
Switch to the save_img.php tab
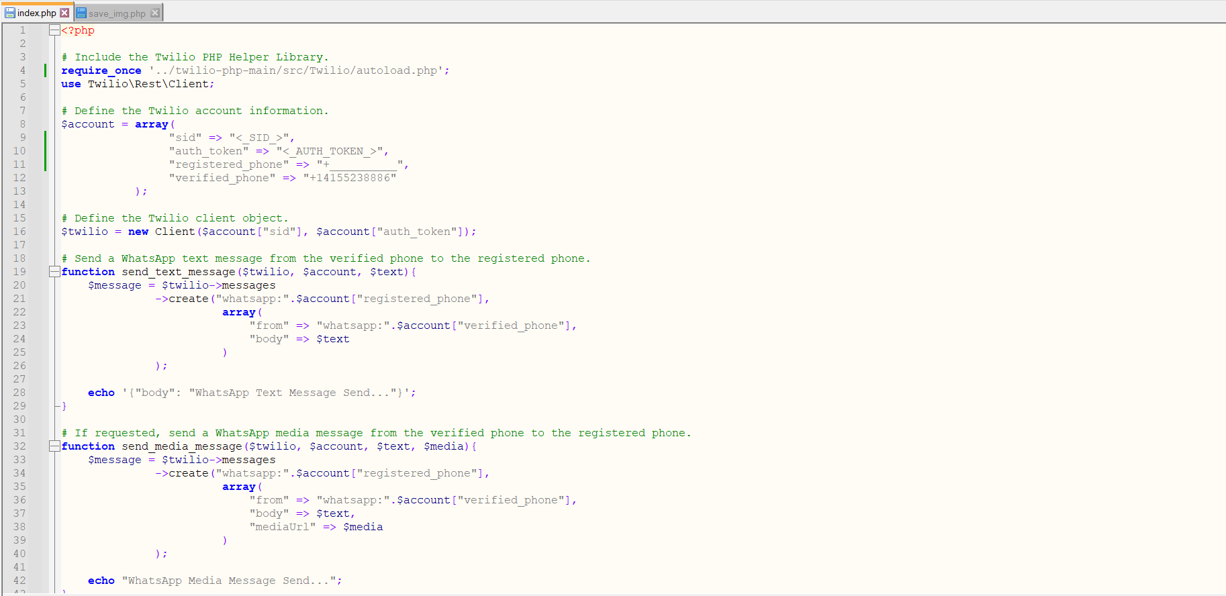click(117, 13)
